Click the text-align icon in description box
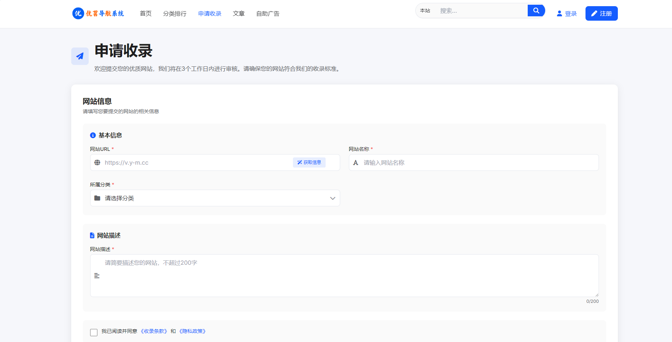 (x=97, y=276)
